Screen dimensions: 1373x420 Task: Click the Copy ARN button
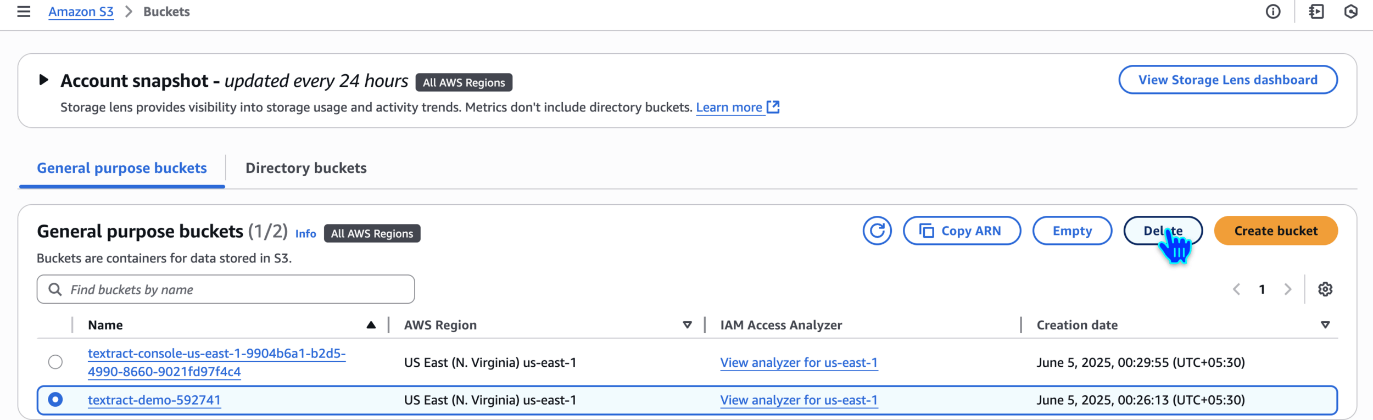(962, 231)
